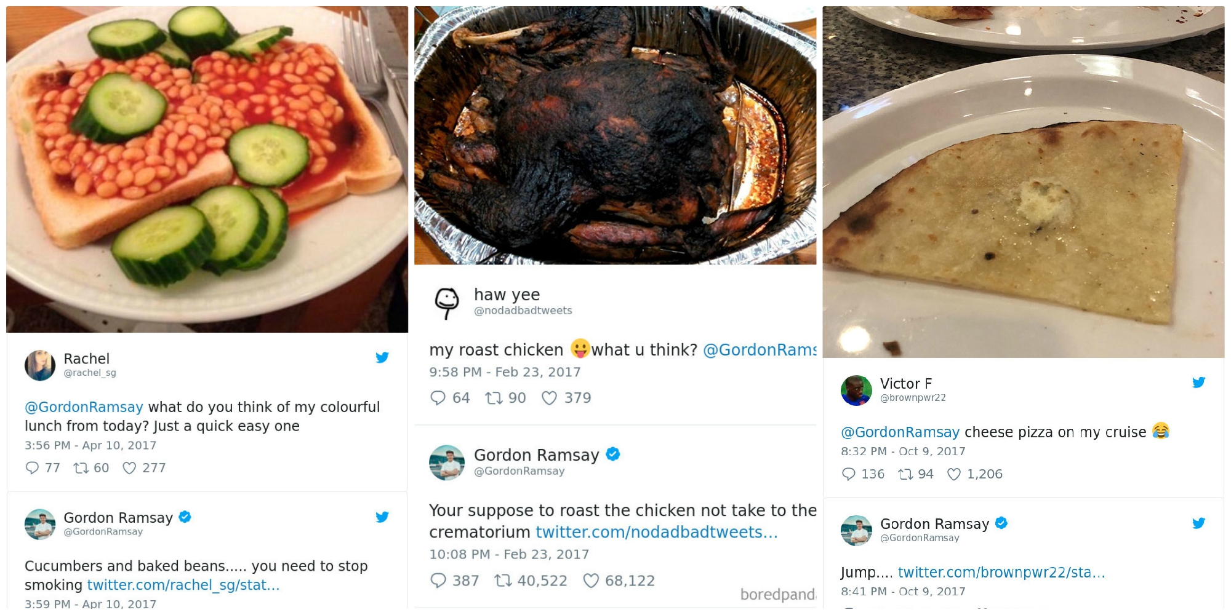Viewport: 1231px width, 615px height.
Task: Click Rachel's profile avatar
Action: point(40,365)
